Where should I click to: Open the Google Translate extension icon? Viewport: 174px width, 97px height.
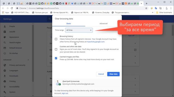(x=156, y=8)
